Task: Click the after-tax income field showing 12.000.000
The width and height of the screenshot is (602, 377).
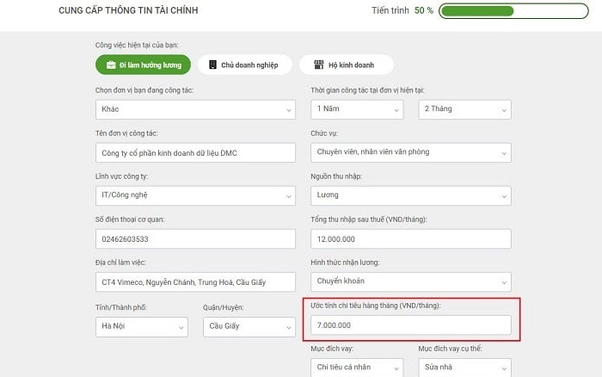Action: pos(410,238)
